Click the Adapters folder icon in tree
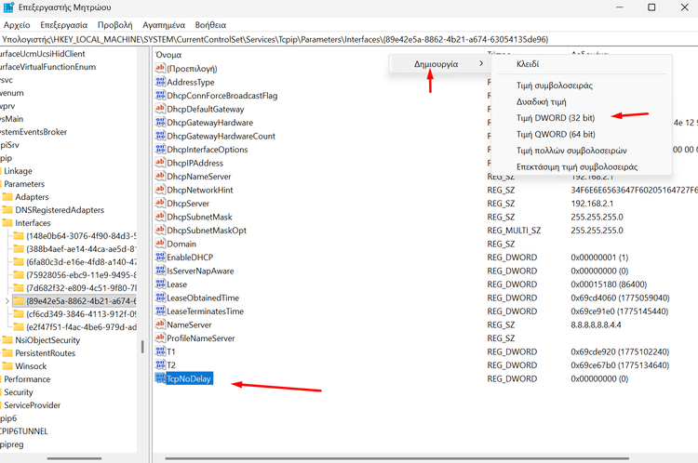 (x=7, y=197)
